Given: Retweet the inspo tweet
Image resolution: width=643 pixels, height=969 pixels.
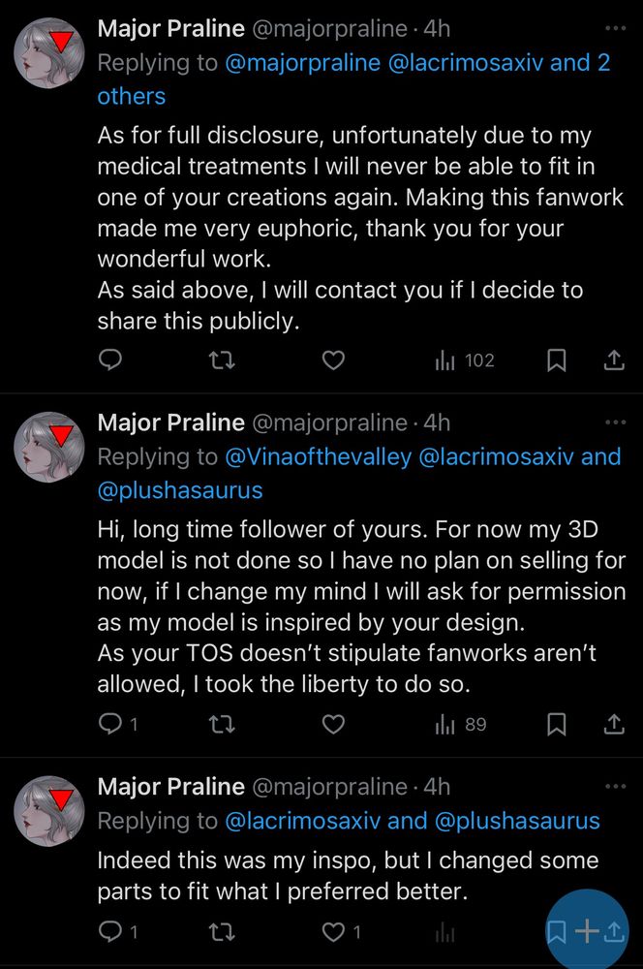Looking at the screenshot, I should pos(222,932).
